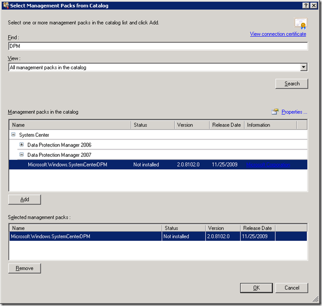Screen dimensions: 322x306
Task: Sort catalog list by Version column
Action: tap(192, 125)
